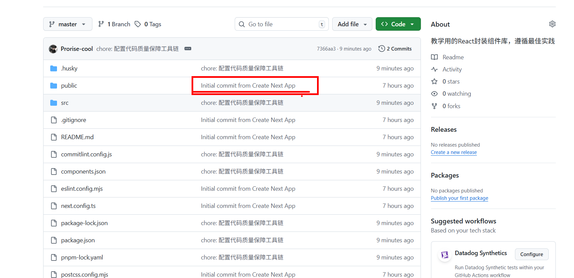The width and height of the screenshot is (574, 278).
Task: Open the src folder
Action: click(65, 103)
